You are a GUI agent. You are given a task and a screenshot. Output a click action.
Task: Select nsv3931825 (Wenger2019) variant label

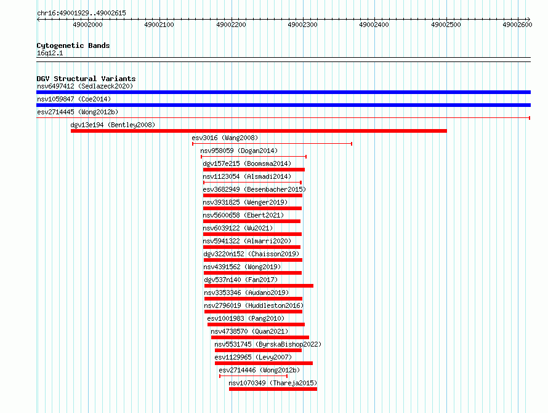point(245,202)
